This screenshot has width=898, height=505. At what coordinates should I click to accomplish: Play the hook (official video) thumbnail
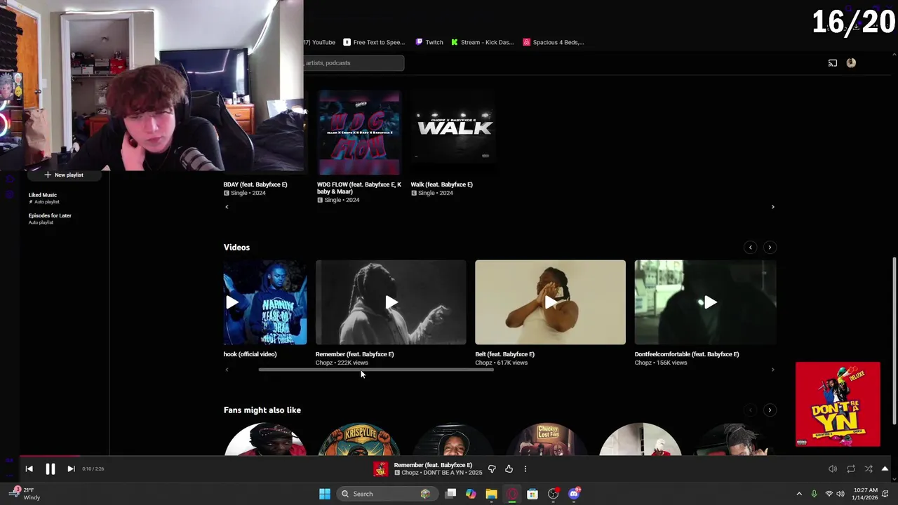pos(265,302)
